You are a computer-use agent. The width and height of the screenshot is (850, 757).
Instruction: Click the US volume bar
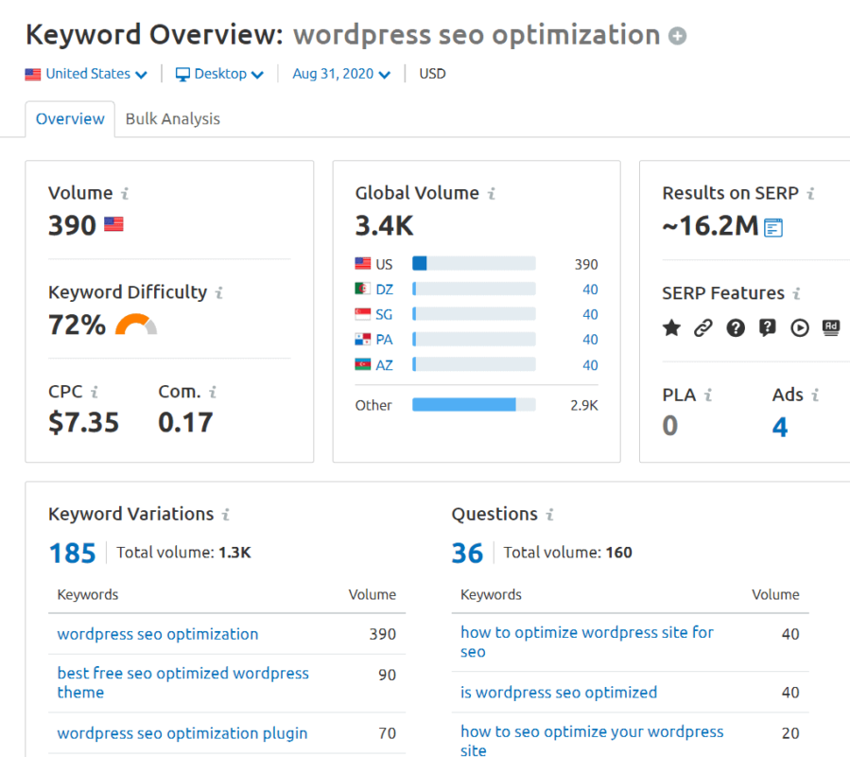click(474, 264)
